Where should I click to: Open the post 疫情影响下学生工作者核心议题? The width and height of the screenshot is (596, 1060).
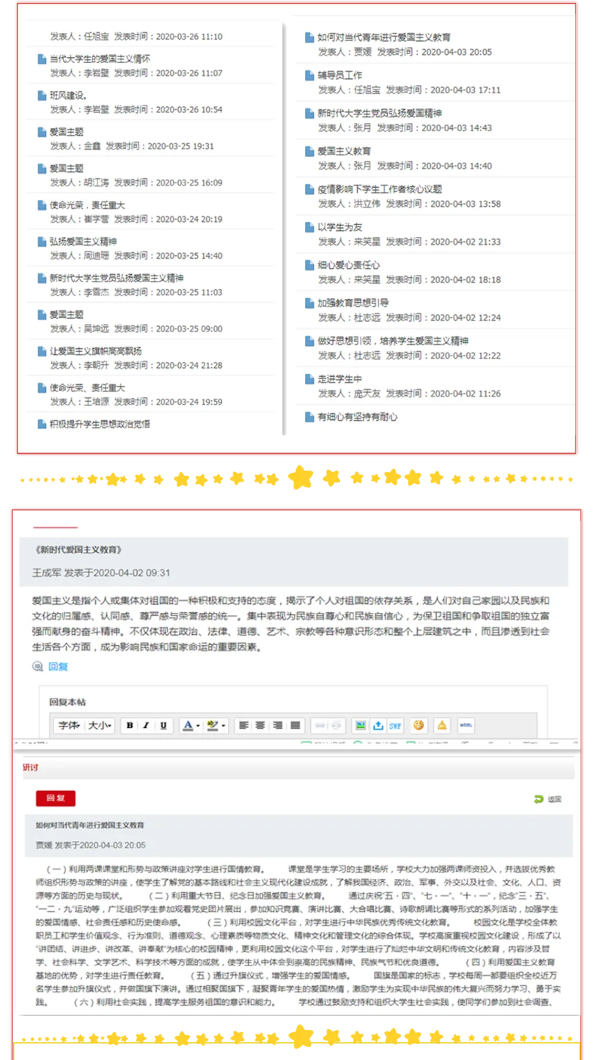379,189
